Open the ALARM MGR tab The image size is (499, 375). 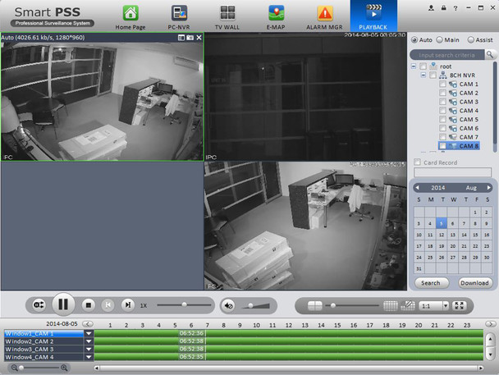[324, 18]
